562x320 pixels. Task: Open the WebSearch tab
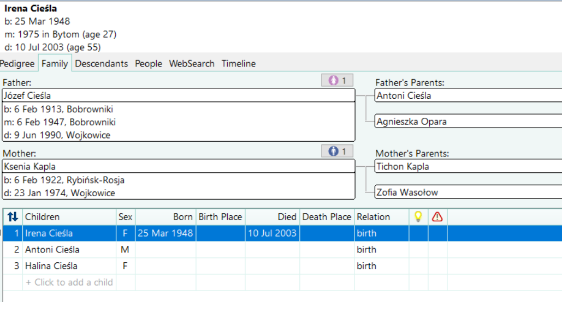click(x=192, y=64)
